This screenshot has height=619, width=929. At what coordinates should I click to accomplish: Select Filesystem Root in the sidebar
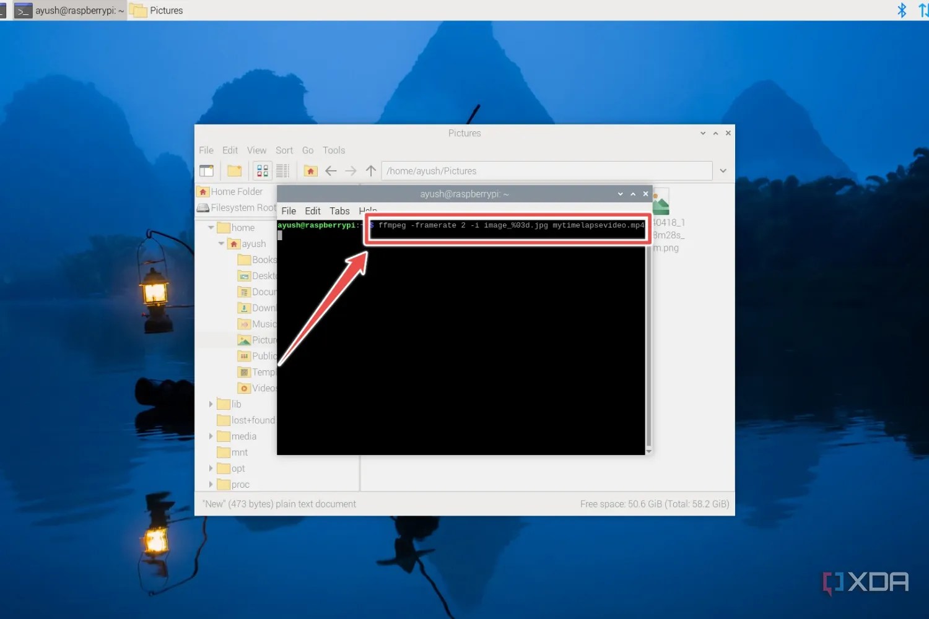point(237,207)
